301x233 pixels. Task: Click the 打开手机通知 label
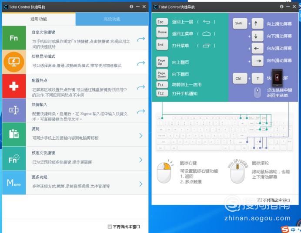pos(185,93)
